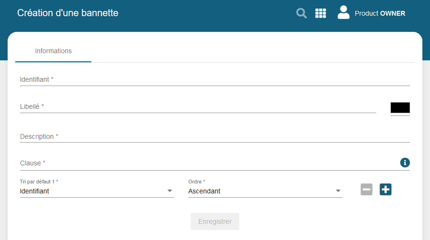Click into the Clause field
Screen dimensions: 430x240
(x=207, y=163)
